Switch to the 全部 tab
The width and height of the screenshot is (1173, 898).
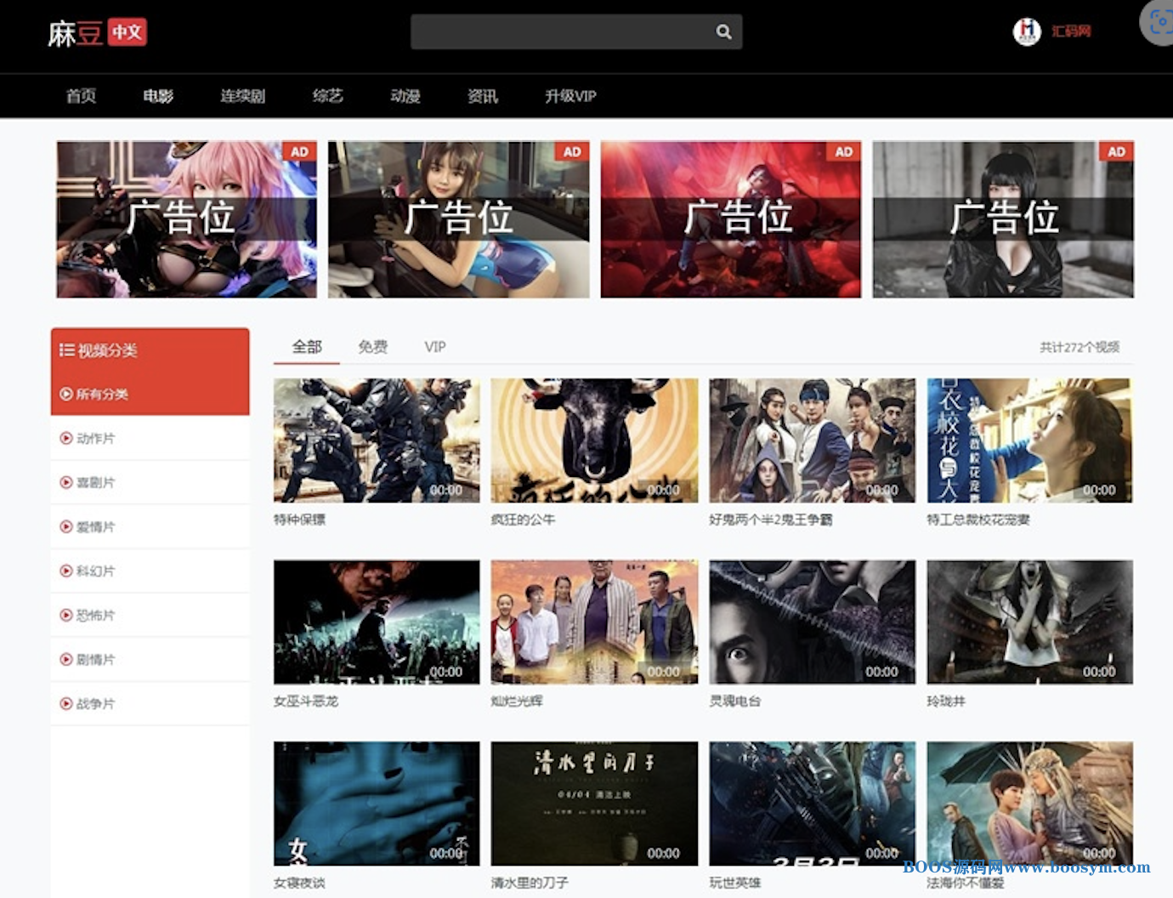click(x=307, y=347)
